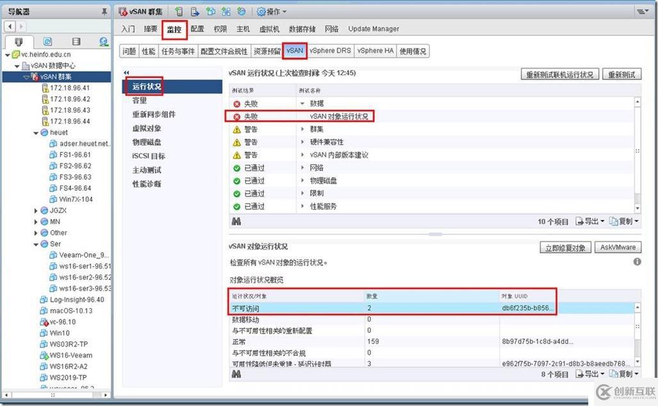The image size is (658, 406).
Task: Expand the JGZX resource pool
Action: pyautogui.click(x=36, y=211)
